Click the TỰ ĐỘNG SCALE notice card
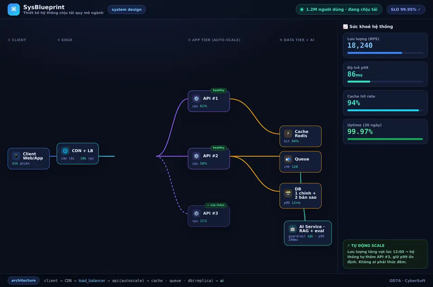 385,254
